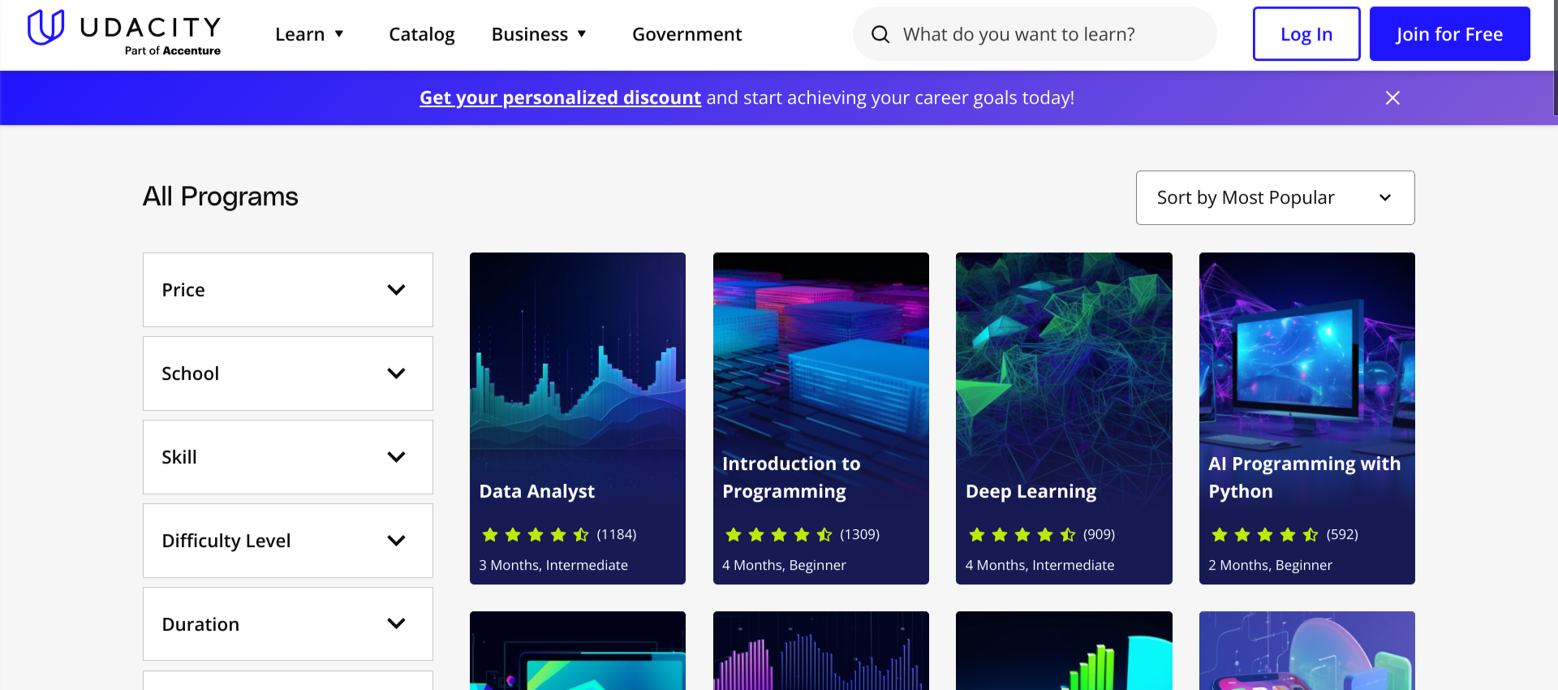Open the Sort by Most Popular dropdown

1275,197
